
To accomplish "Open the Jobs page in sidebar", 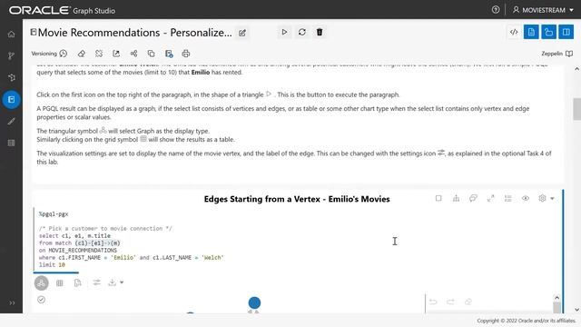I will point(11,144).
